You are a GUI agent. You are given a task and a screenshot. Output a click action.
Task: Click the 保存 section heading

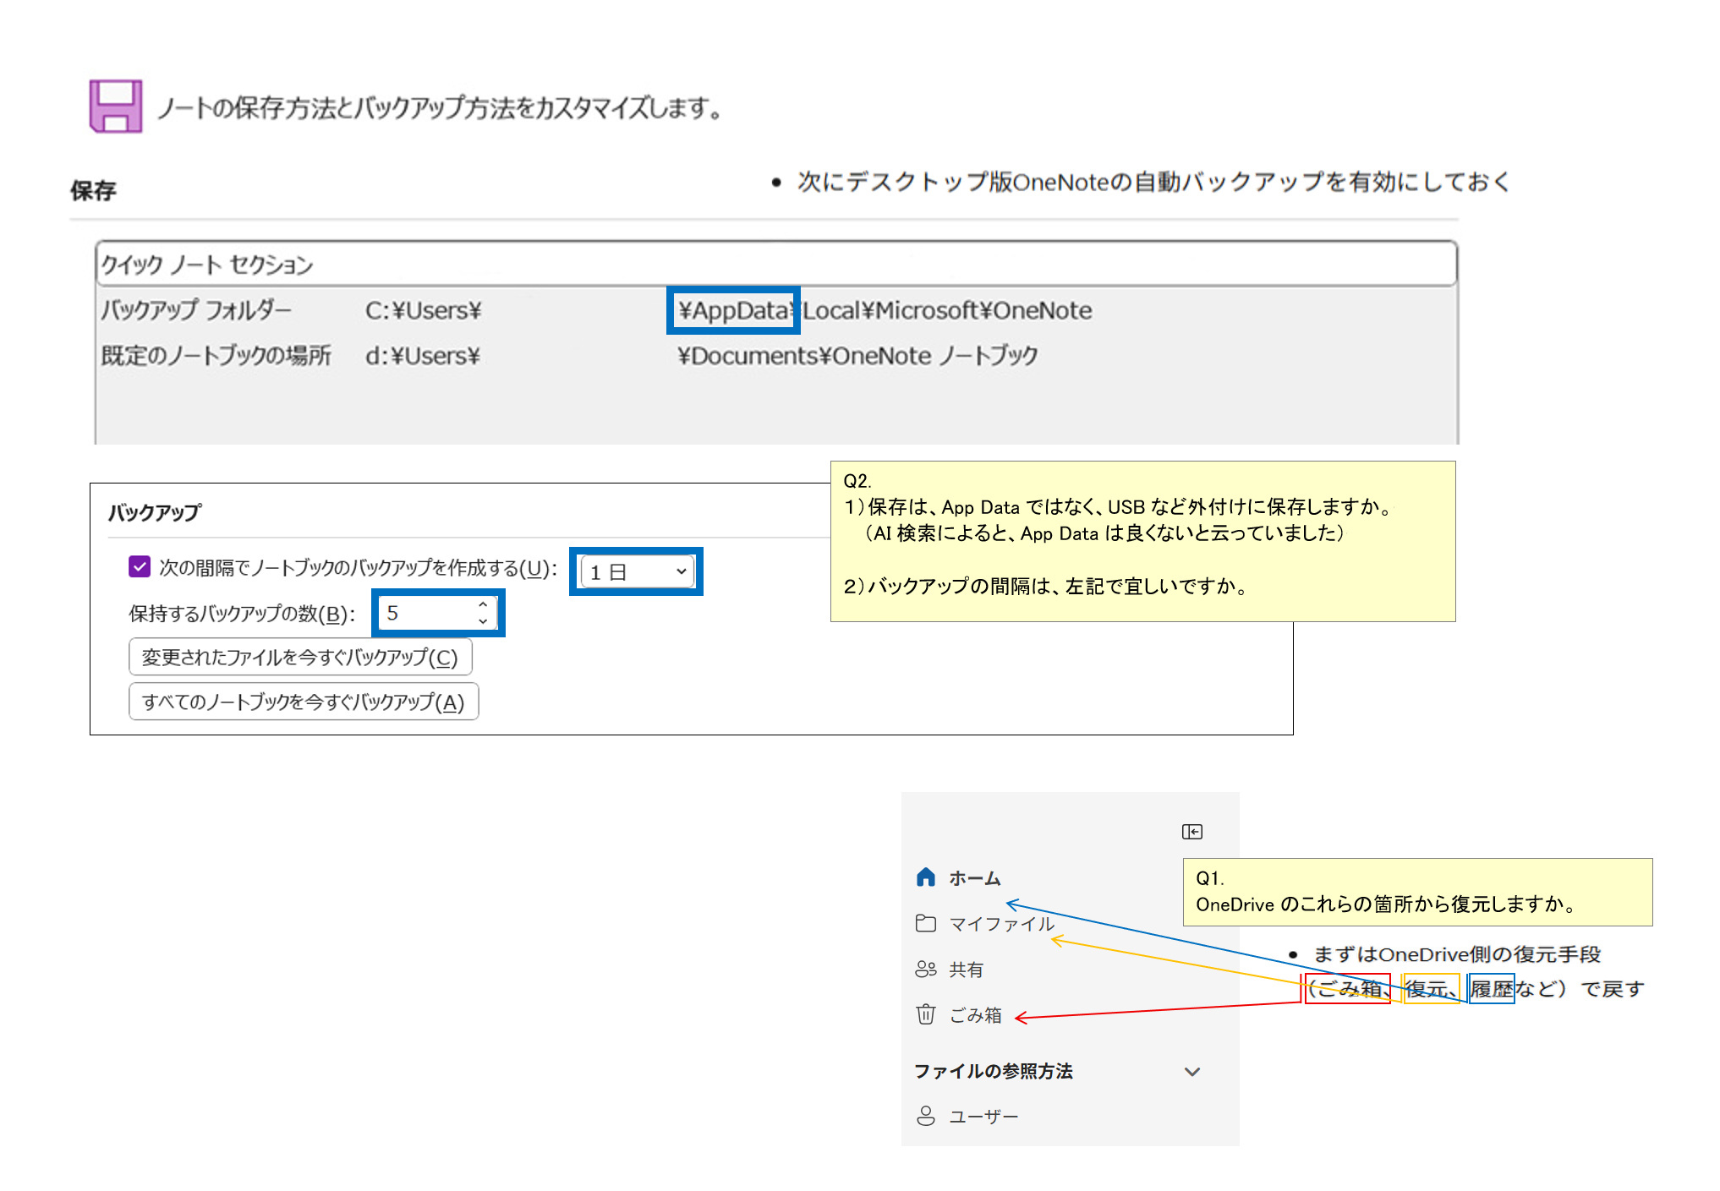pyautogui.click(x=93, y=190)
